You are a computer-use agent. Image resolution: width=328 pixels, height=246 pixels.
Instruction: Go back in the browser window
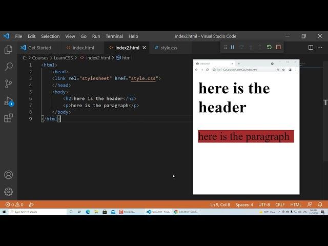pos(196,70)
